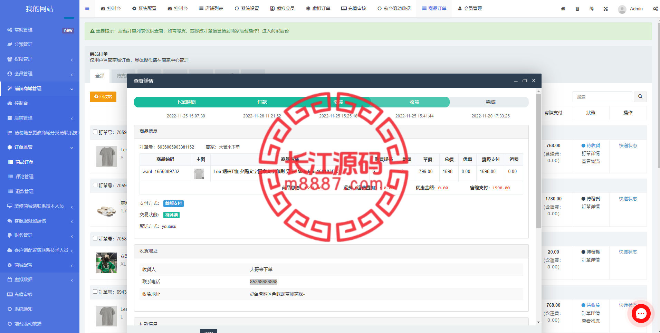Click 下單時間 step in progress bar
The height and width of the screenshot is (333, 660).
click(x=186, y=102)
